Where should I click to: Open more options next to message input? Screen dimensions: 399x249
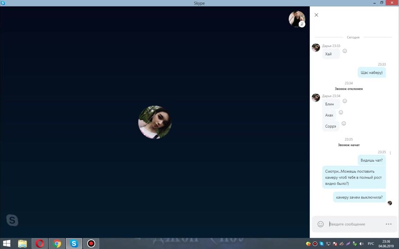pos(389,224)
